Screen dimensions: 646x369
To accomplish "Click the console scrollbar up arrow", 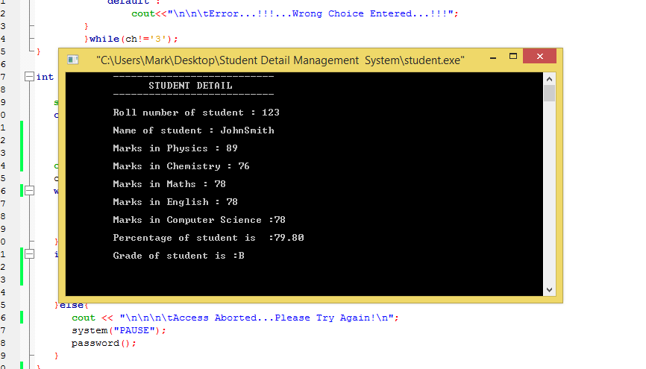I will coord(549,79).
